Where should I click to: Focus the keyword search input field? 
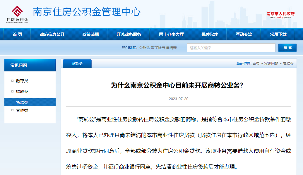point(231,48)
